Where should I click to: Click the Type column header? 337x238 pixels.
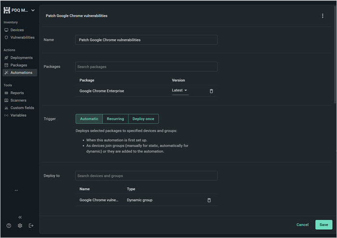tap(131, 189)
